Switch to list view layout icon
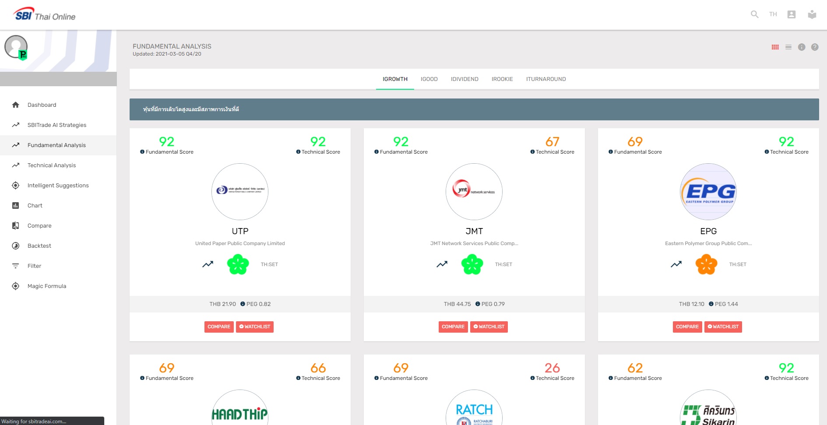This screenshot has height=425, width=827. (x=788, y=47)
